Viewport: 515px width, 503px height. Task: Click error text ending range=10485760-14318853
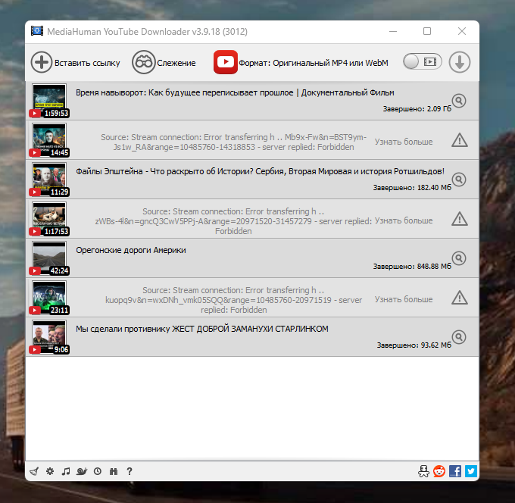[x=233, y=142]
